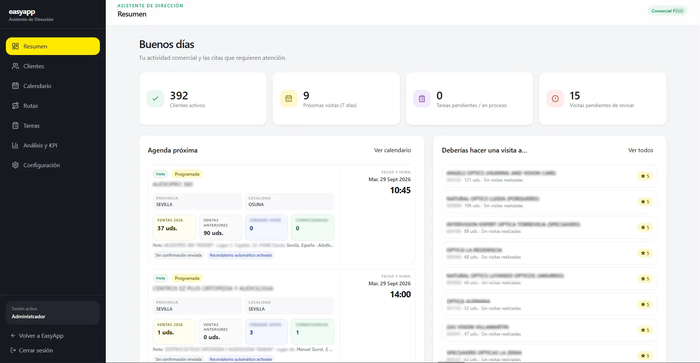This screenshot has height=363, width=700.
Task: Click the Ver calendario link
Action: (x=392, y=150)
